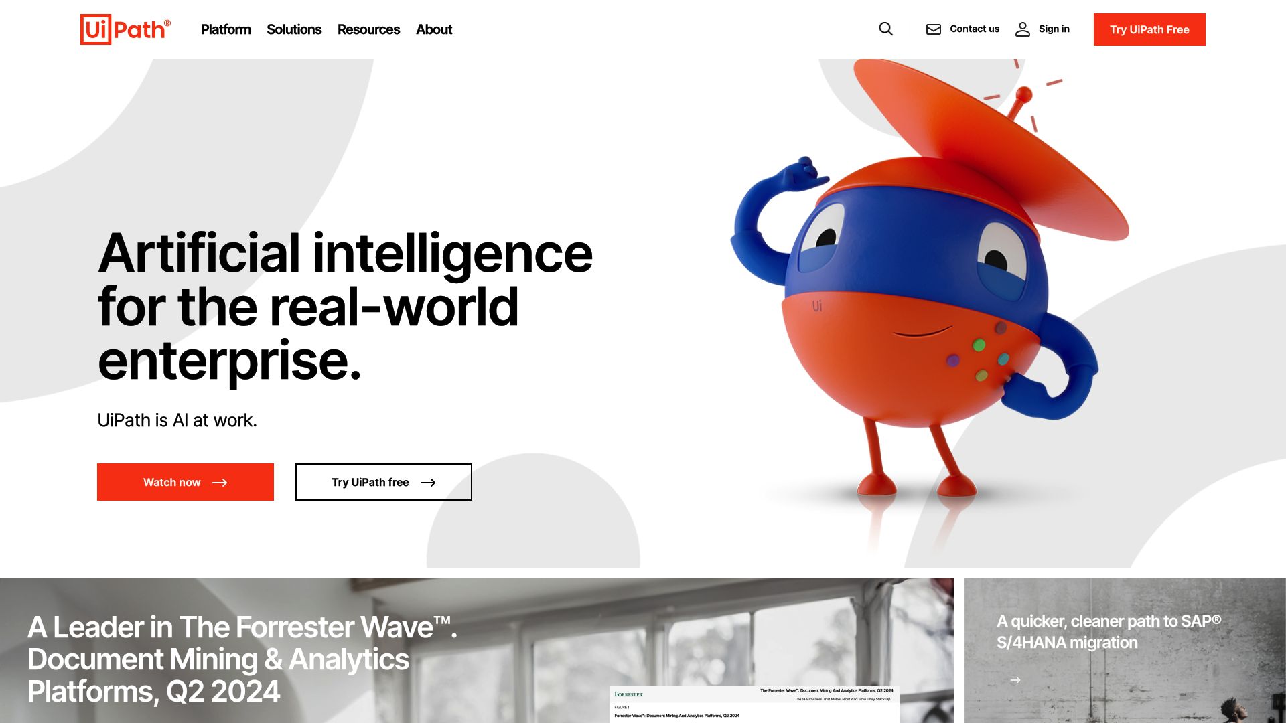The height and width of the screenshot is (723, 1286).
Task: Toggle the search bar visibility
Action: pyautogui.click(x=885, y=29)
